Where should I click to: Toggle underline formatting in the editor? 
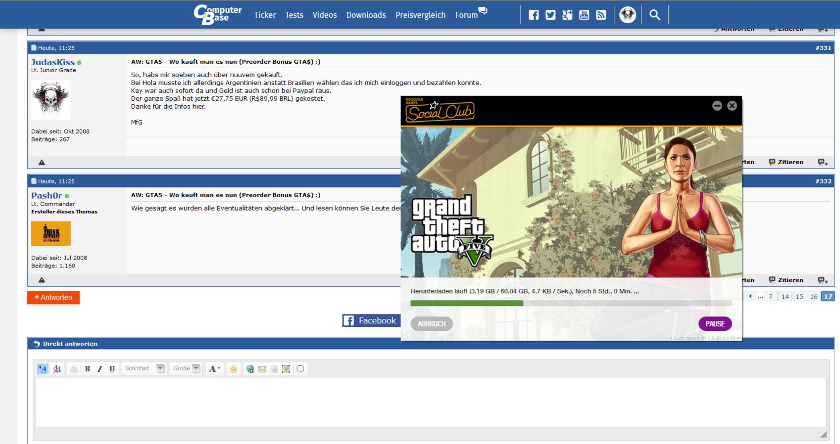pos(112,369)
